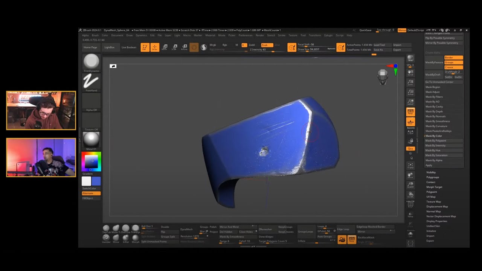The height and width of the screenshot is (271, 482).
Task: Open the TrimDynamic brush thumbnail
Action: (x=91, y=62)
